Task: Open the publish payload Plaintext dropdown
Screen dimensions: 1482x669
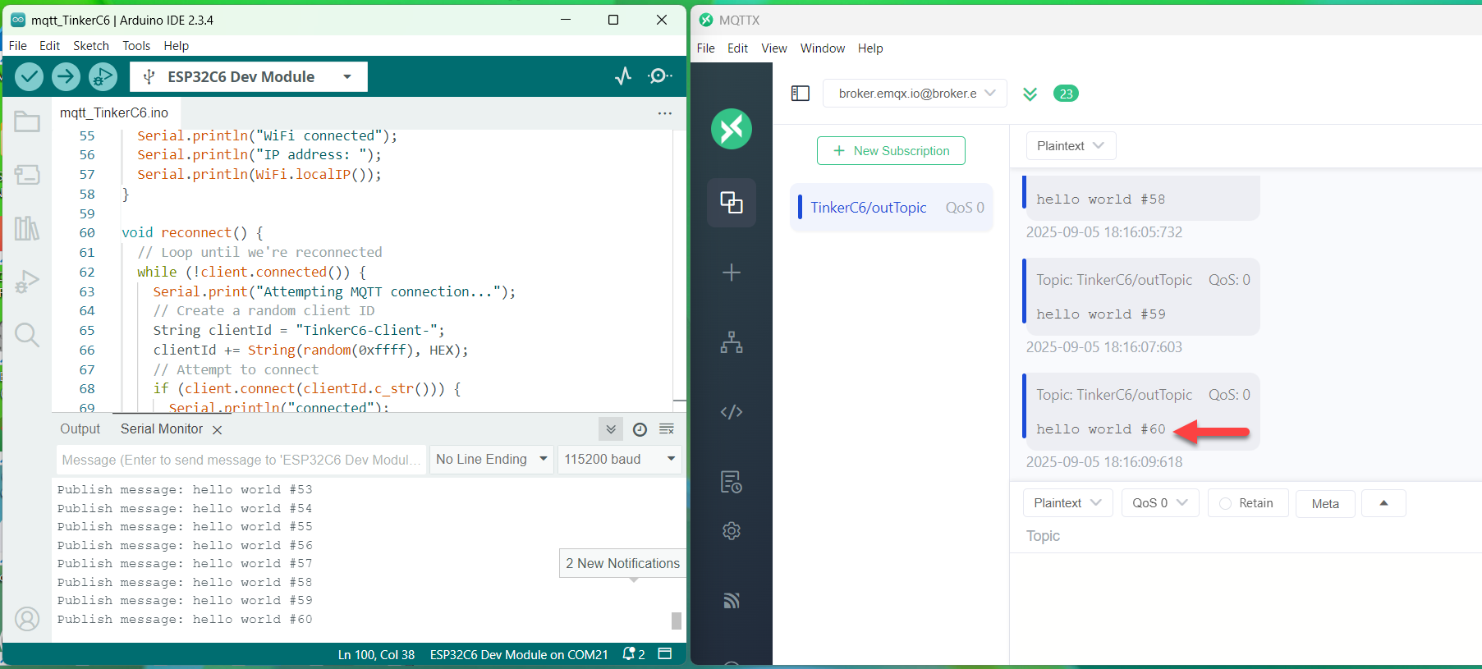Action: 1067,503
